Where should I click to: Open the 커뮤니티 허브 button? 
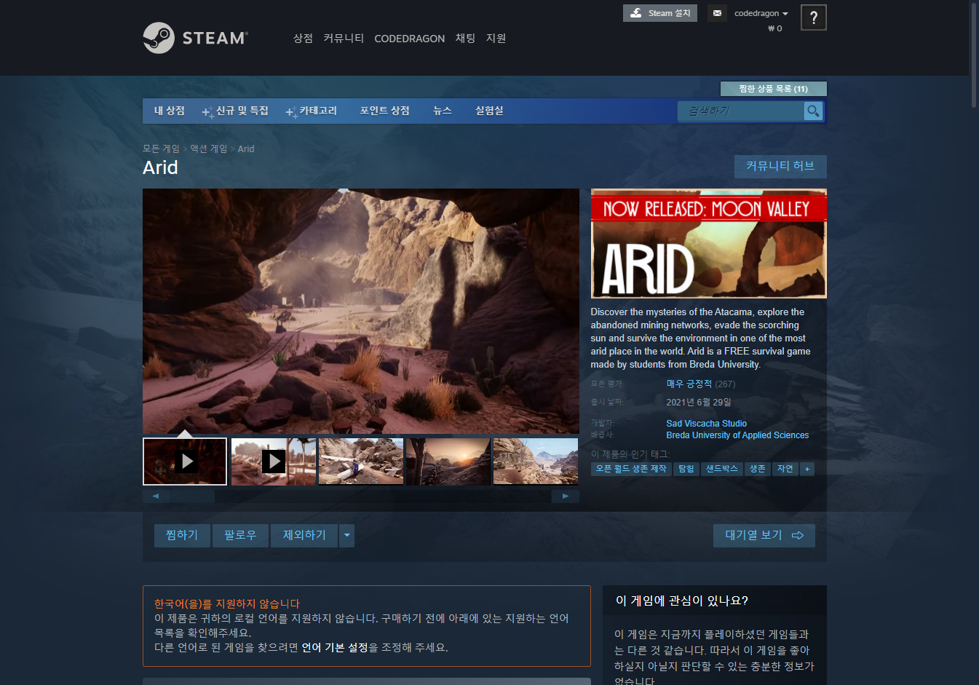[780, 166]
